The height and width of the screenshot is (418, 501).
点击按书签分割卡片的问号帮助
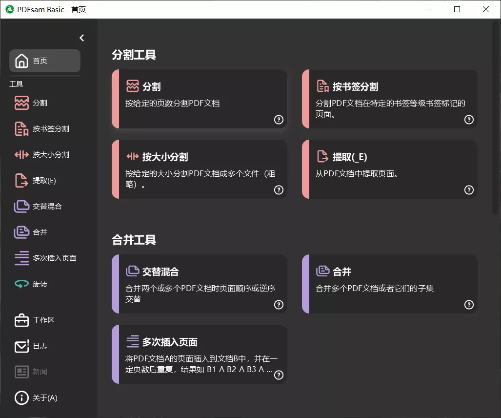(x=469, y=120)
